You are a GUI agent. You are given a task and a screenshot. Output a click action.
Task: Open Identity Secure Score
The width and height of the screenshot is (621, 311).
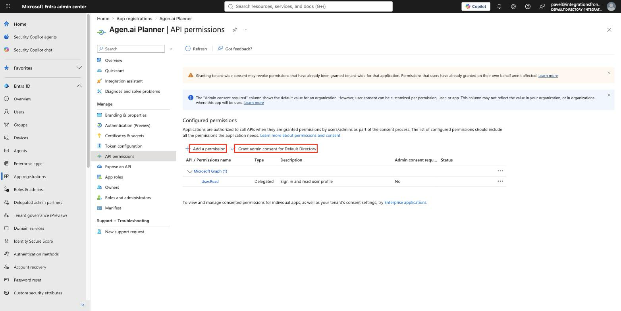[x=33, y=241]
